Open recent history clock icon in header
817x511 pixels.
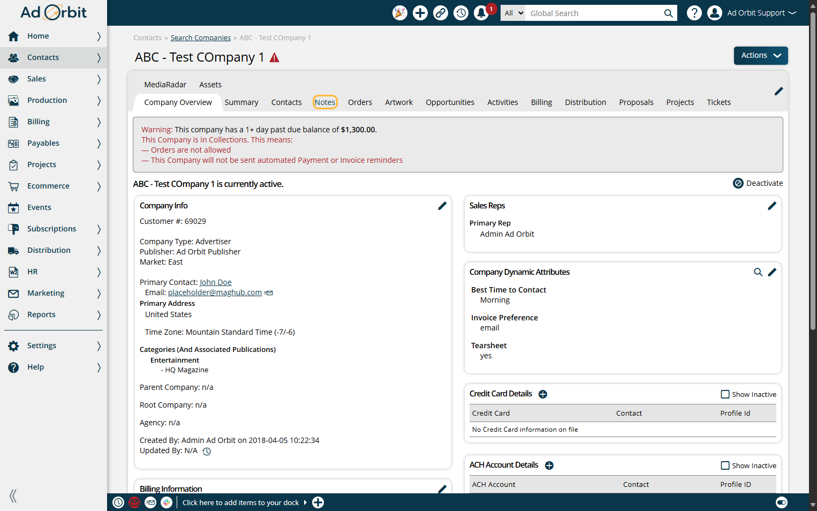tap(461, 13)
